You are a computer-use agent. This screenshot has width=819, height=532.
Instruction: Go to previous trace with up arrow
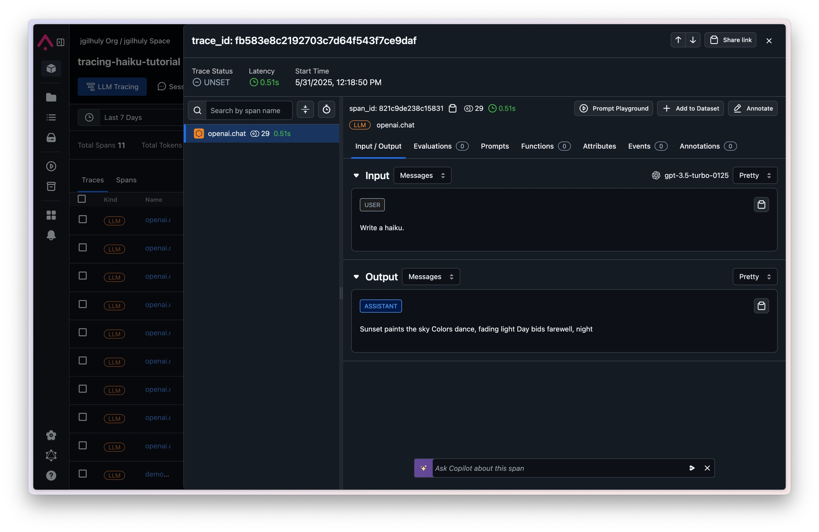[678, 40]
